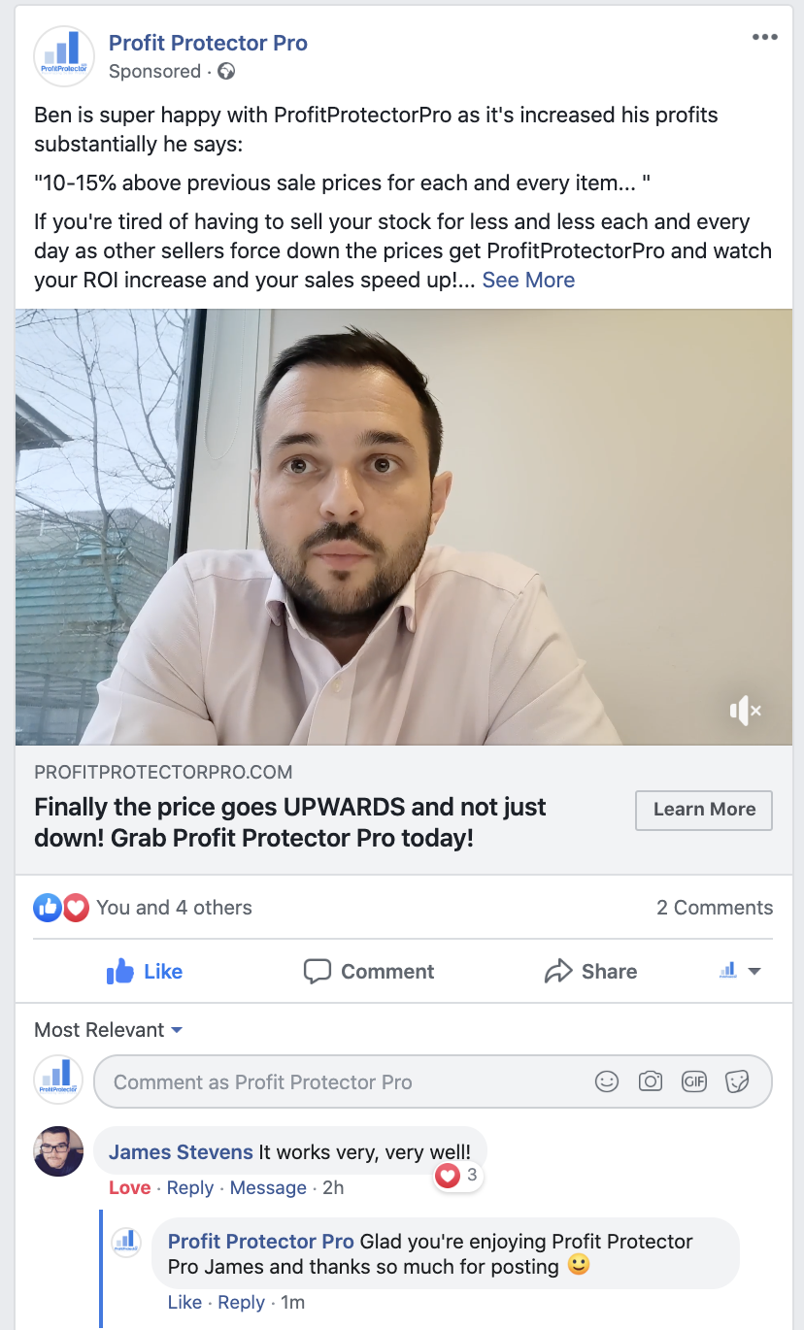The image size is (804, 1330).
Task: Open the sticker picker icon
Action: click(x=738, y=1081)
